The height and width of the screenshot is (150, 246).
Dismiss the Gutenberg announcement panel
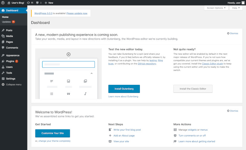(232, 34)
